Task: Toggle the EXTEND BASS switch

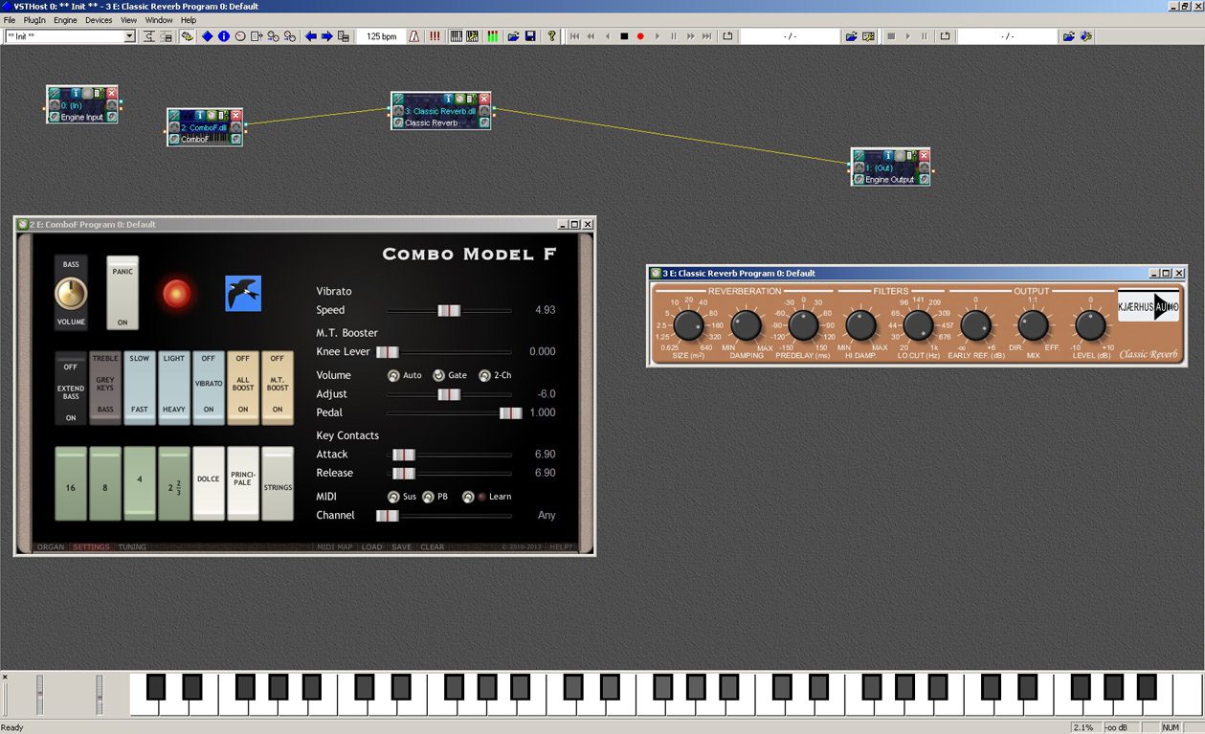Action: 71,389
